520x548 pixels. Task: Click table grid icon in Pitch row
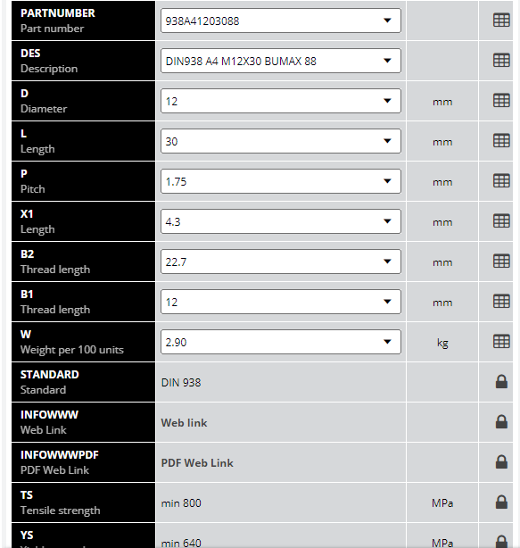click(x=501, y=181)
